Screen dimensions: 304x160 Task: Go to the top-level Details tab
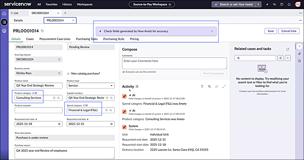(x=18, y=20)
